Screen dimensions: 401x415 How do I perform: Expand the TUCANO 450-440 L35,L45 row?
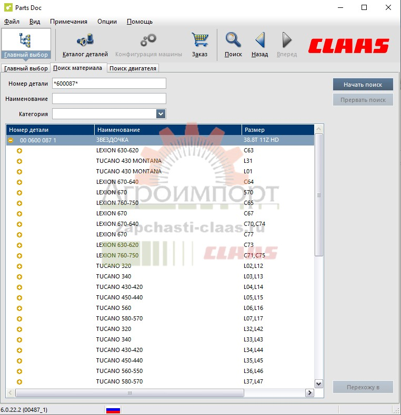pyautogui.click(x=19, y=361)
